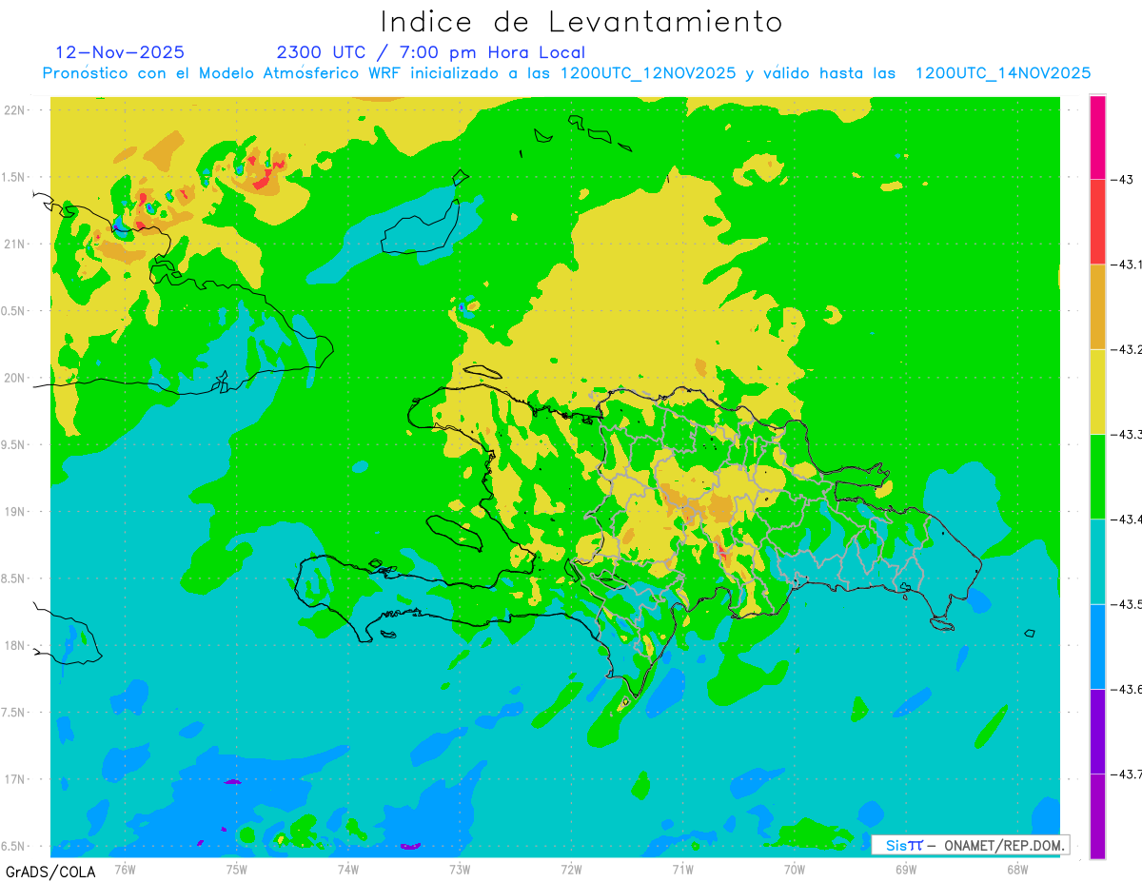
Task: Click the 'Pronostico con el Modelo Atmosferico WRF' line
Action: (566, 73)
